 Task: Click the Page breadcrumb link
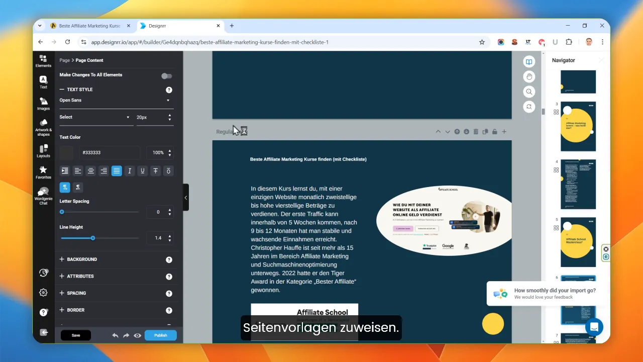click(x=64, y=60)
